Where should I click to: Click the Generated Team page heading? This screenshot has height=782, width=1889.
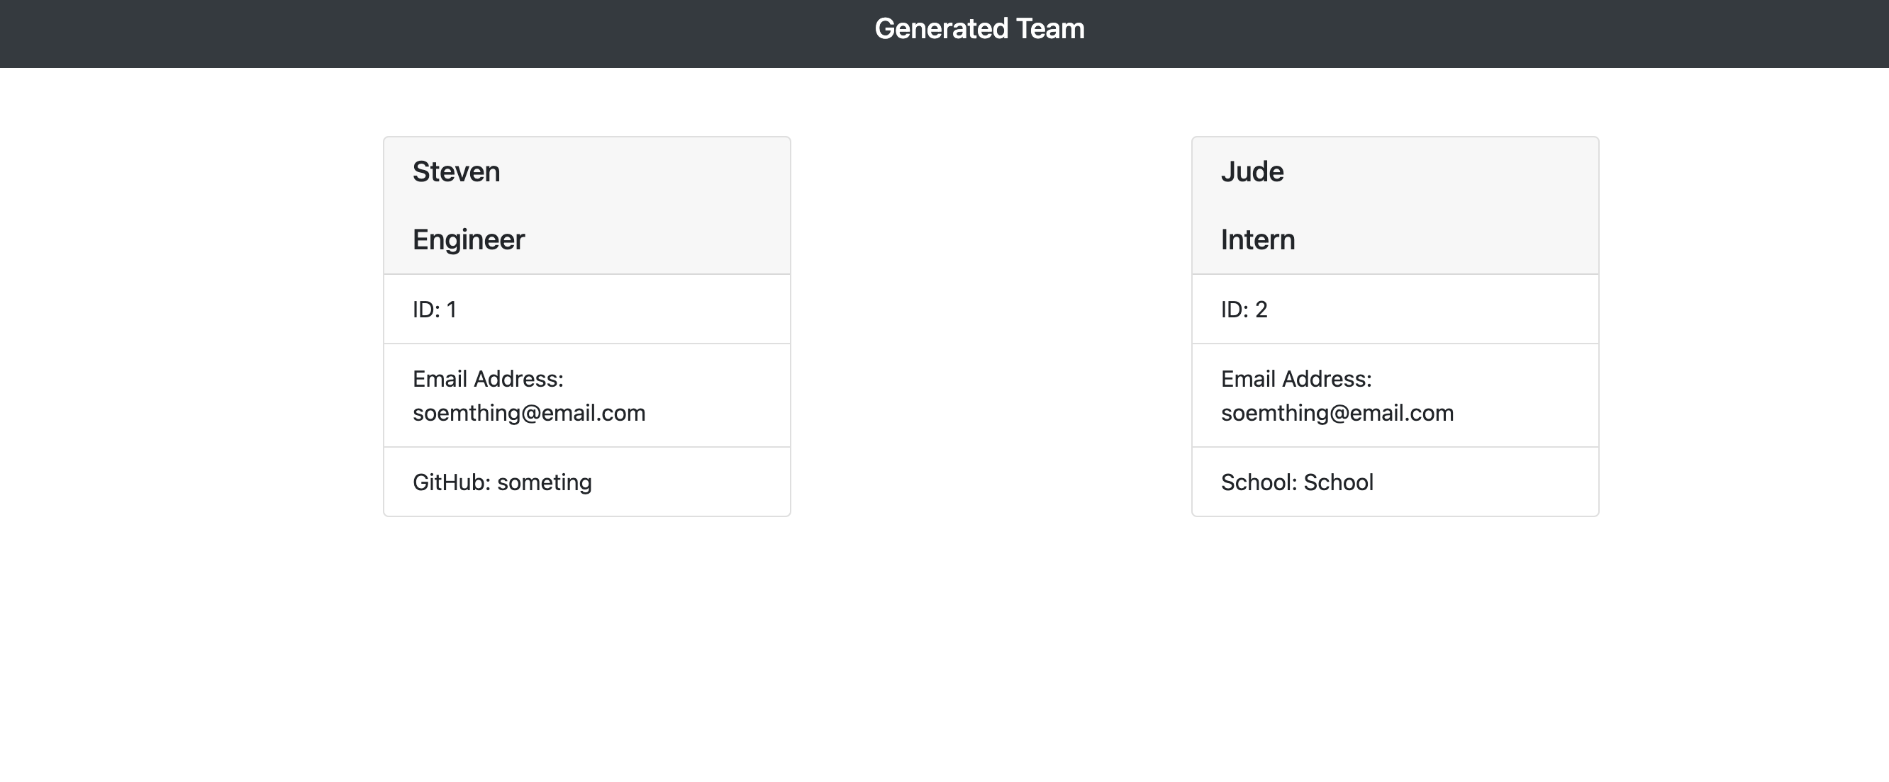979,29
